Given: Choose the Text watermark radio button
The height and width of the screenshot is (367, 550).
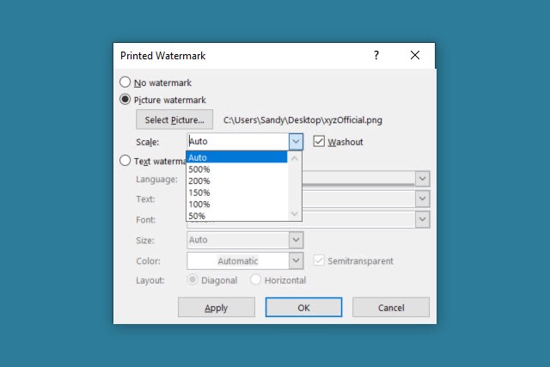Looking at the screenshot, I should point(125,161).
